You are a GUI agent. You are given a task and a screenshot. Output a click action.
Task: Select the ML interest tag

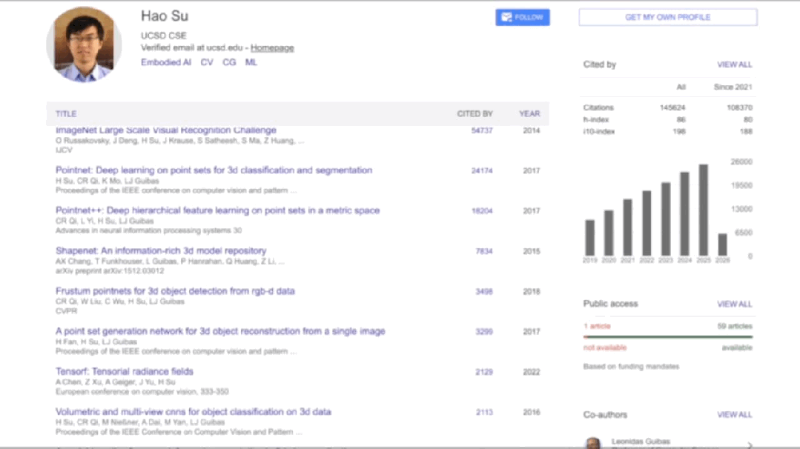click(x=251, y=63)
